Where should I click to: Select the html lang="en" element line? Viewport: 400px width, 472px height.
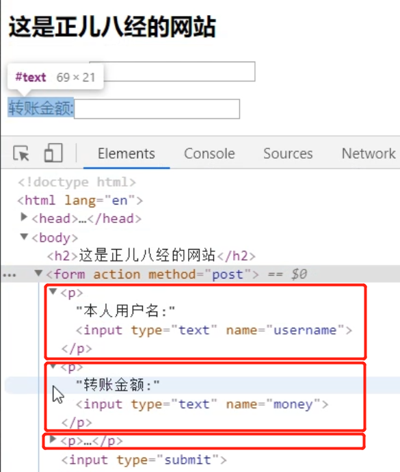pos(80,200)
